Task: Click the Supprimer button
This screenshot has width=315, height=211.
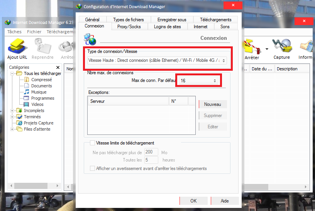Action: coord(213,116)
